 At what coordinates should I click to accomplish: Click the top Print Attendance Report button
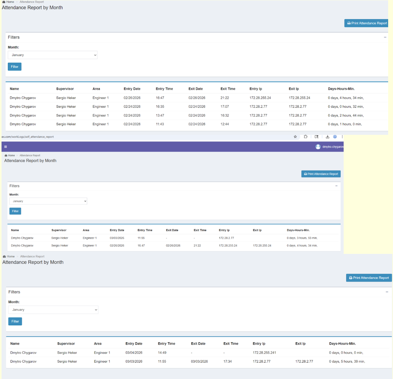(367, 23)
